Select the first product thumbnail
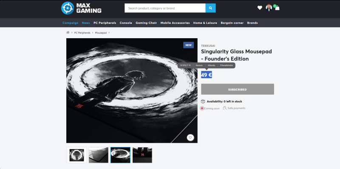The image size is (340, 169). click(76, 155)
